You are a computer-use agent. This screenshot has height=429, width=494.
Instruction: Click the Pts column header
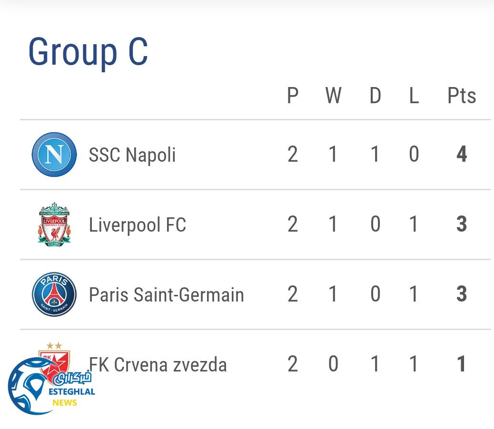pyautogui.click(x=462, y=96)
